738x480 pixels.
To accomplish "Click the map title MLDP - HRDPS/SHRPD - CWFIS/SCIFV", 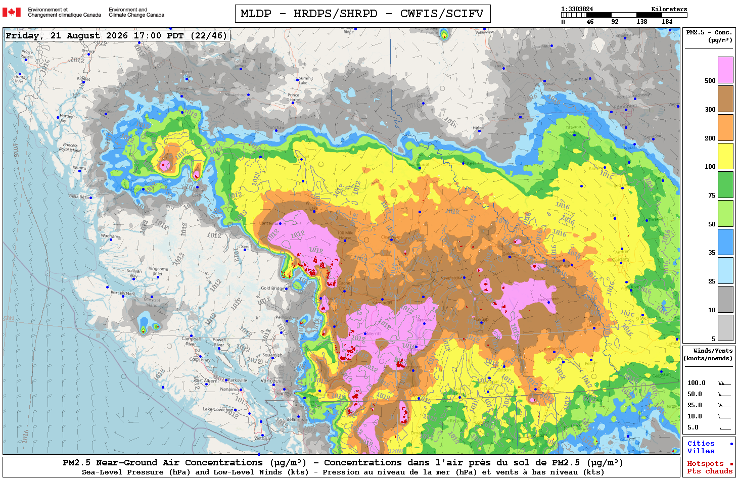I will (362, 14).
